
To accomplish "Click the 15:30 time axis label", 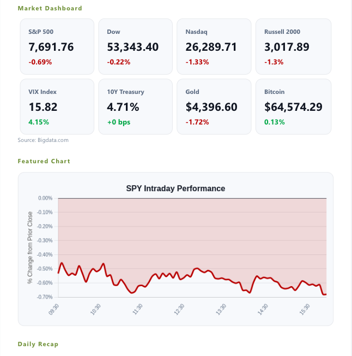I will pos(305,310).
